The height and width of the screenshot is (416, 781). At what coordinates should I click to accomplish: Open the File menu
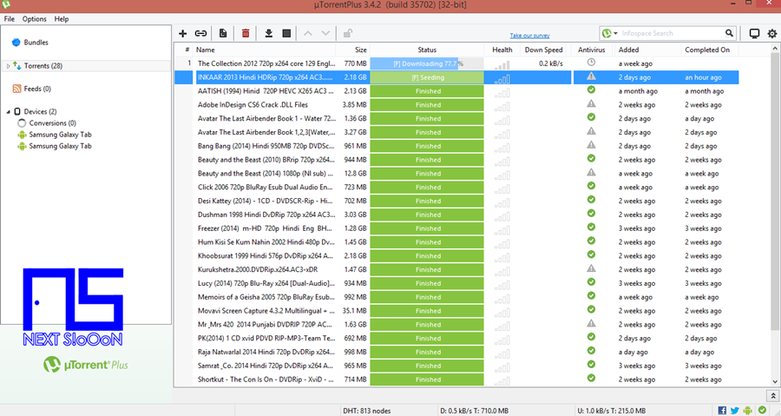pos(9,19)
